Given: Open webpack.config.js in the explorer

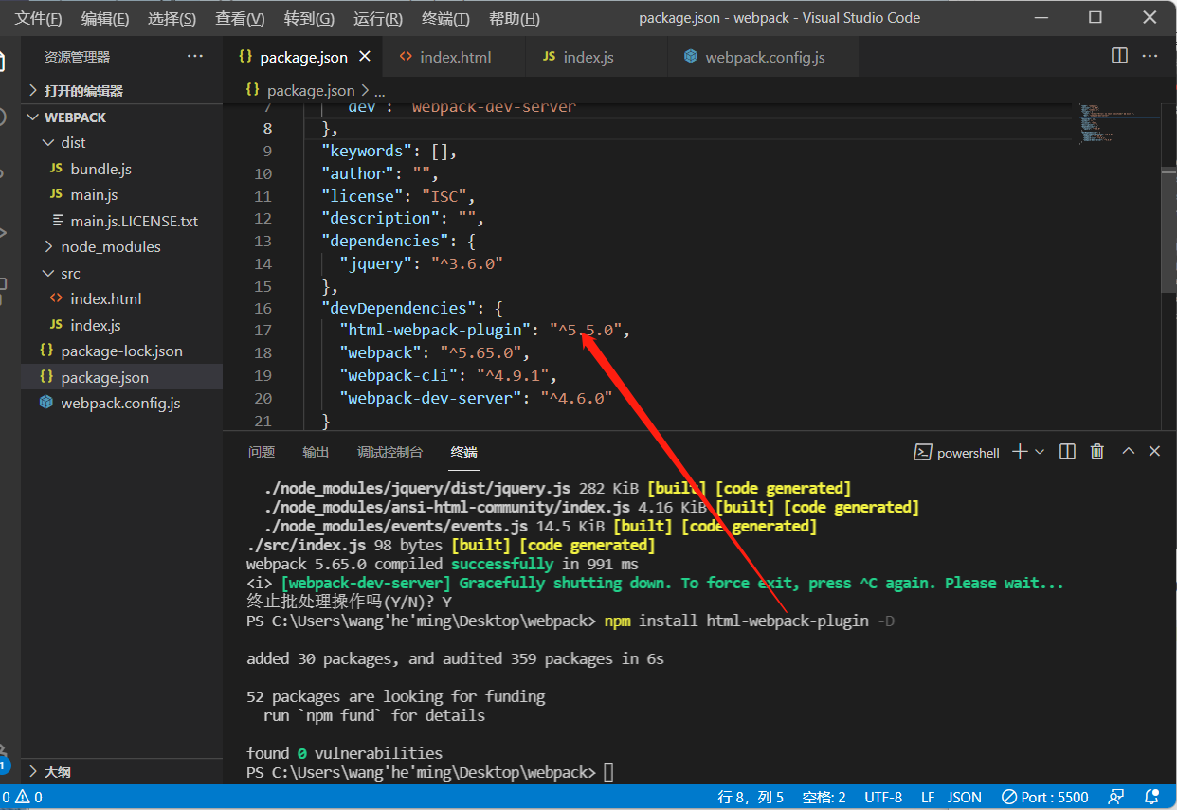Looking at the screenshot, I should [x=121, y=403].
